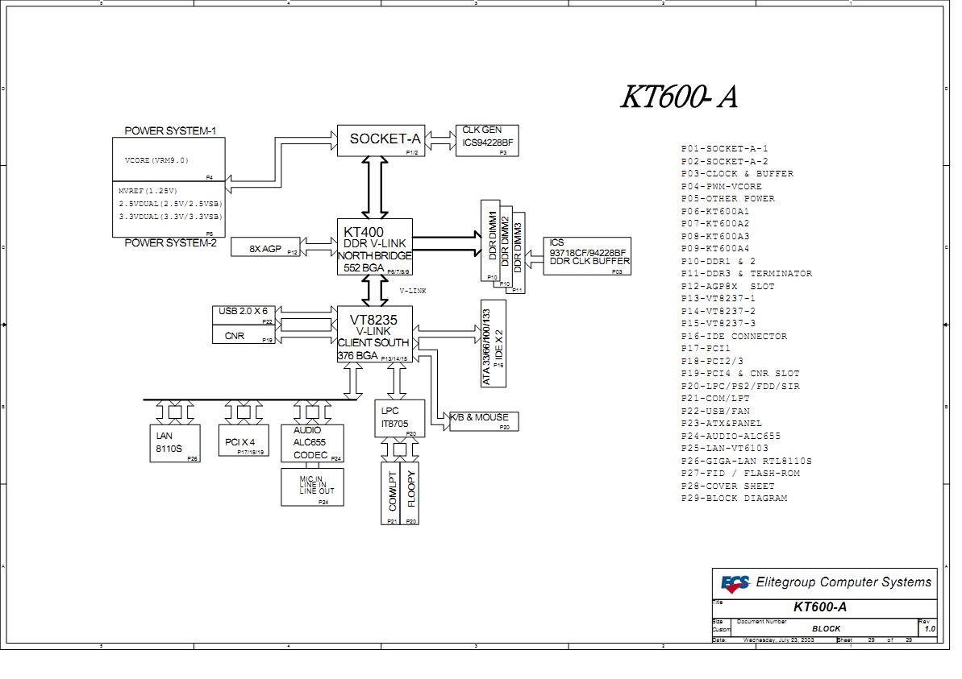Click index entry P25-LAN-VT6103
The image size is (962, 679).
[724, 448]
